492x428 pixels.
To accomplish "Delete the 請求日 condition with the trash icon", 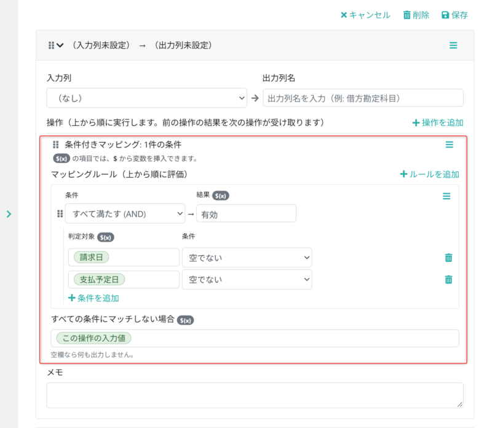I will click(449, 258).
